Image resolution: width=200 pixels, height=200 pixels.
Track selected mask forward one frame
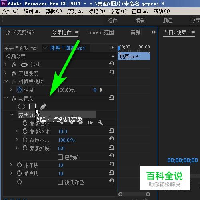click(x=90, y=123)
